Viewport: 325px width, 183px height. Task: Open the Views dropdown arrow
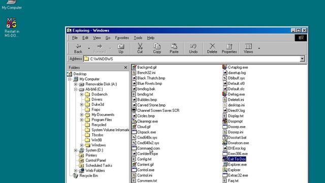click(x=259, y=49)
